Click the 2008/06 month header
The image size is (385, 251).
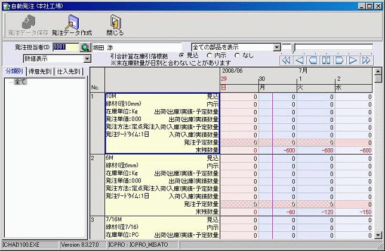tap(232, 71)
